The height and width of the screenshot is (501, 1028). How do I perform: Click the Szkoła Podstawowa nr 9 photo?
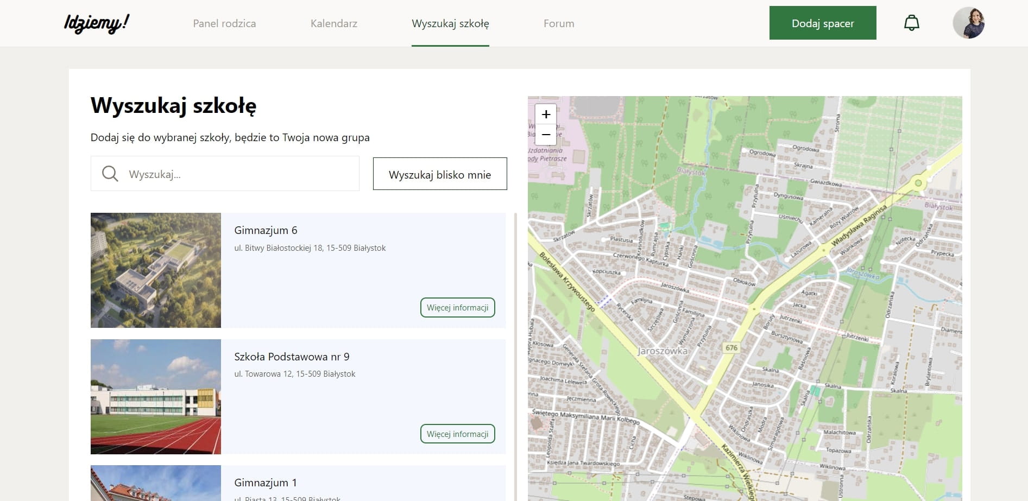(x=156, y=396)
